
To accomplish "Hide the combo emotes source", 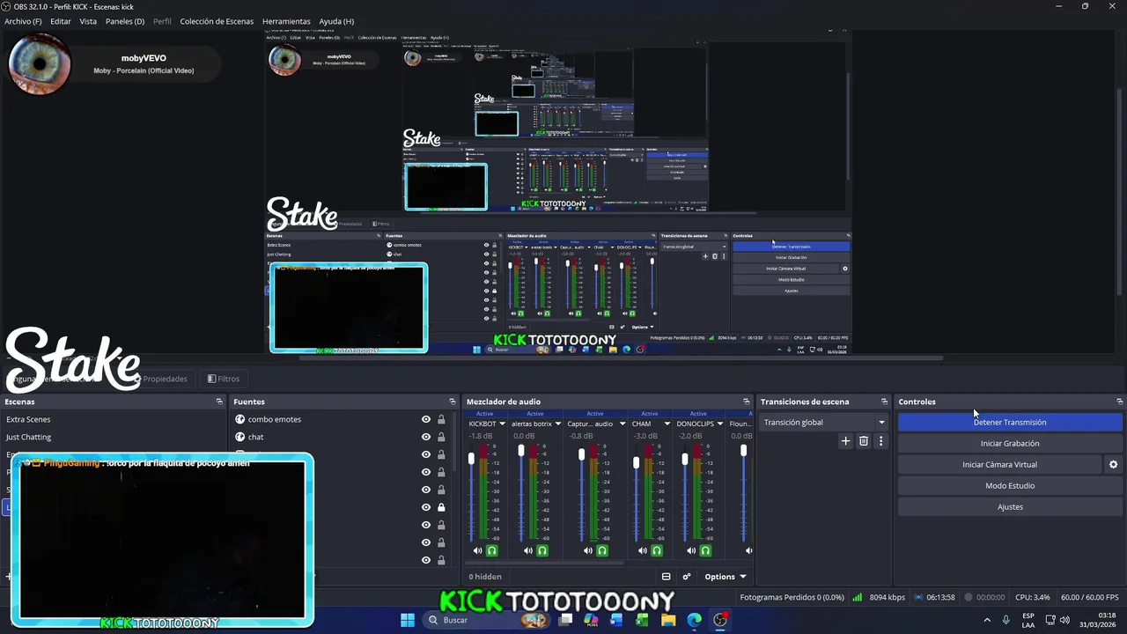I will click(426, 419).
